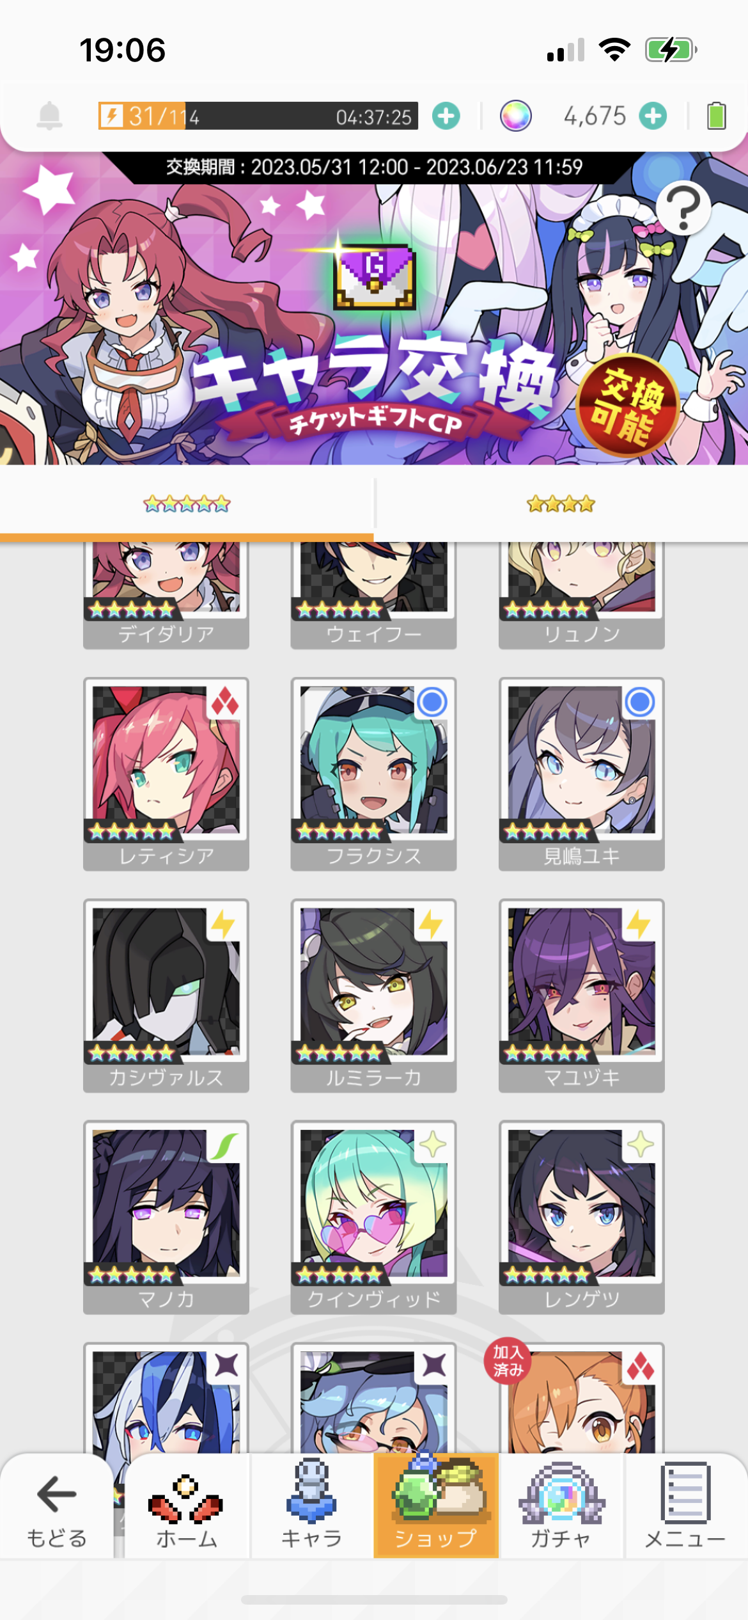
Task: Open the ショップ shop tab
Action: 436,1505
